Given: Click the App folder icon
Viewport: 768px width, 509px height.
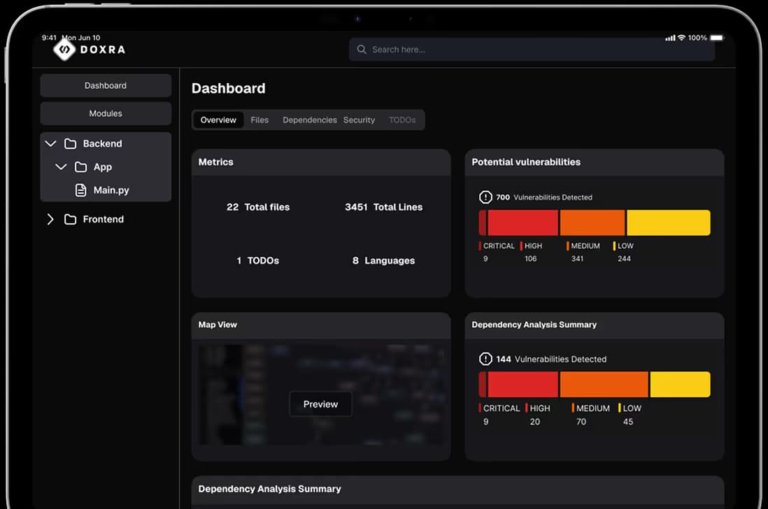Looking at the screenshot, I should coord(81,167).
